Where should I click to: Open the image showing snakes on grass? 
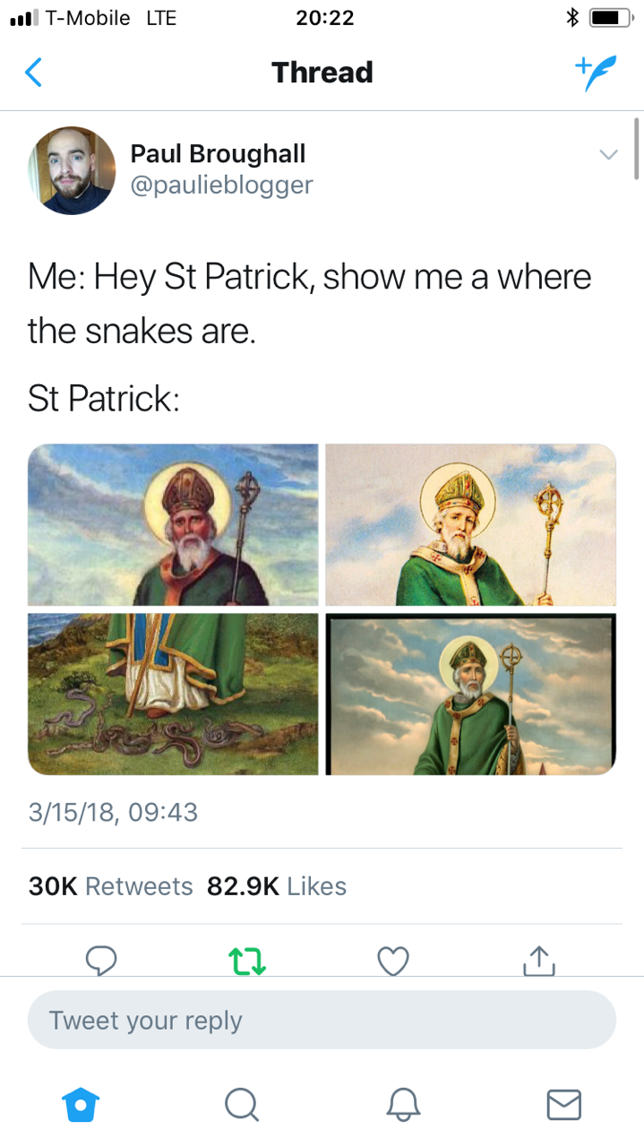click(173, 694)
